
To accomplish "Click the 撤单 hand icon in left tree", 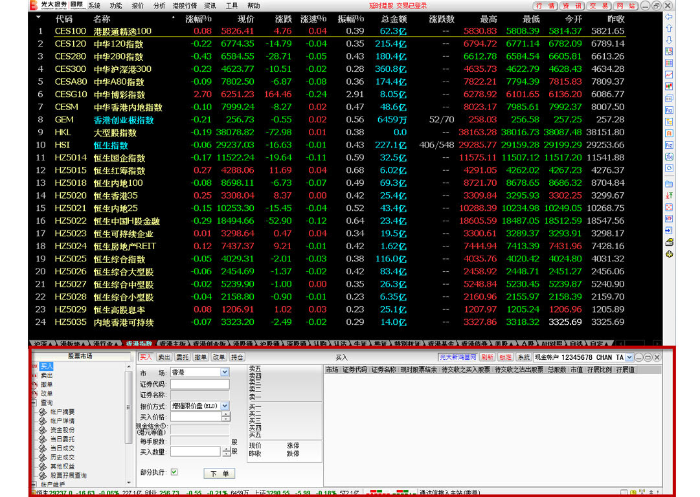I will pos(34,384).
